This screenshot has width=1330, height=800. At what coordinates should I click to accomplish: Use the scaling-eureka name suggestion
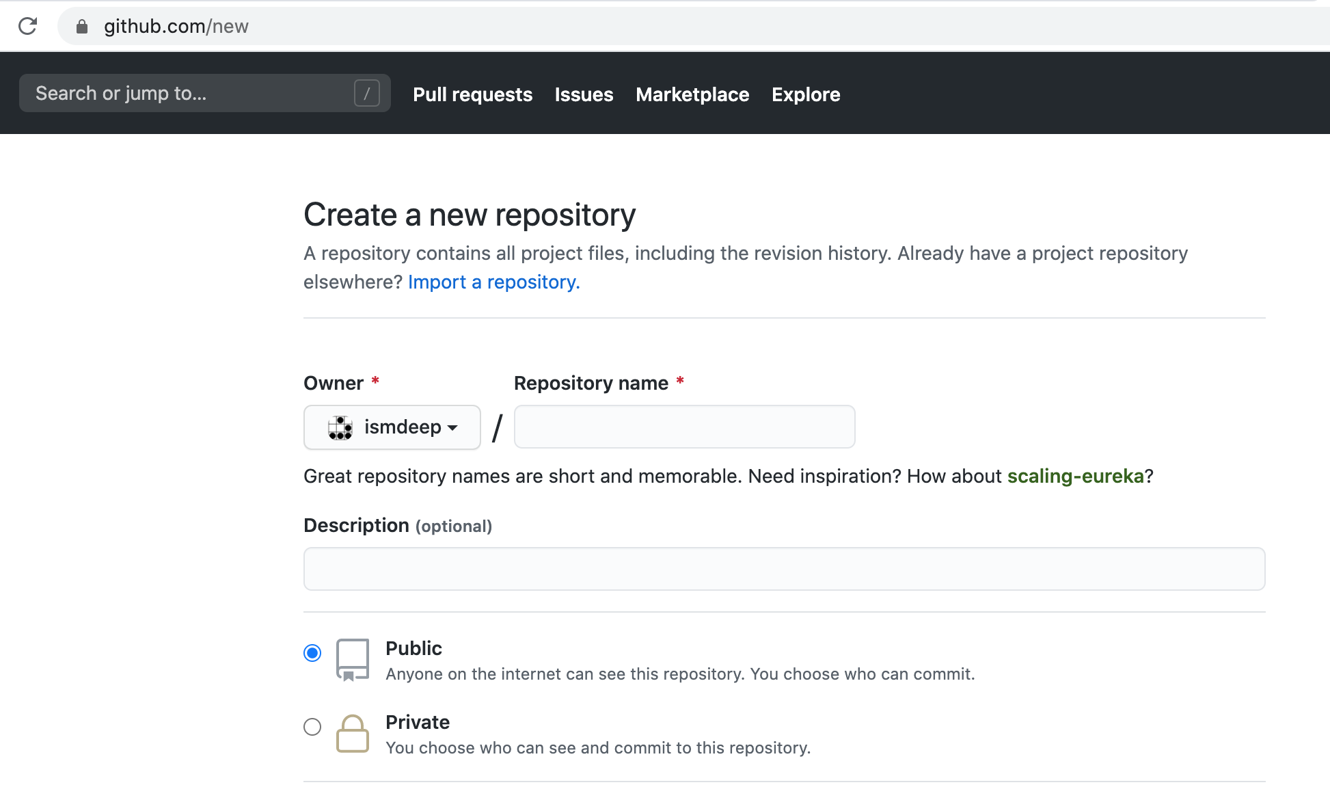point(1075,476)
